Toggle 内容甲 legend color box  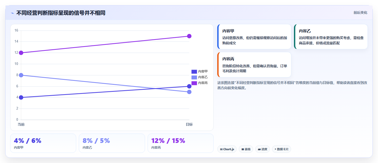coord(194,71)
